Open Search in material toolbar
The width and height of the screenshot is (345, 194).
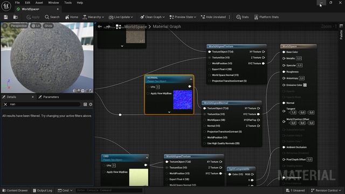click(52, 17)
